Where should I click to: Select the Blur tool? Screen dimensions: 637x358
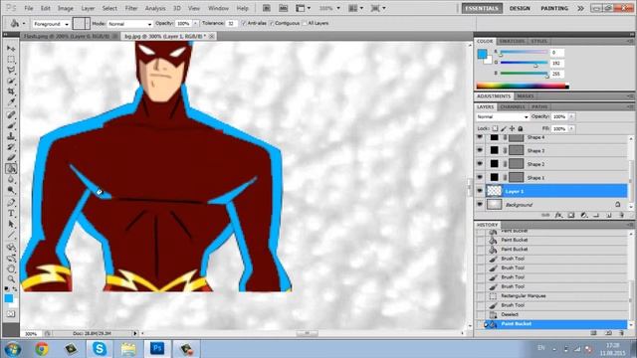[11, 179]
